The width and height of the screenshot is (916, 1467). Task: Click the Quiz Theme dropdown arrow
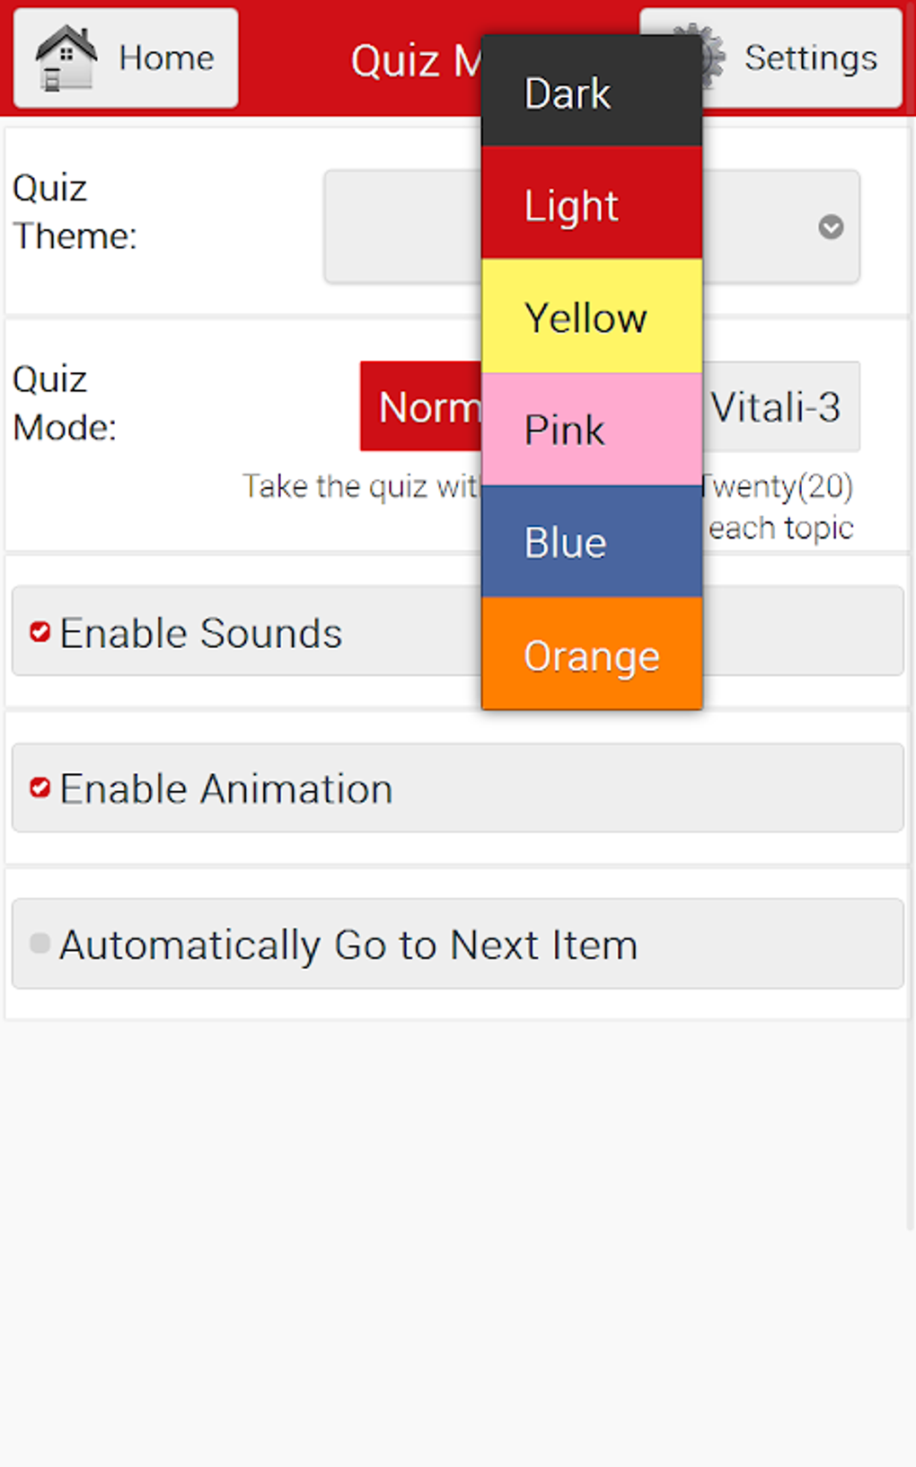(831, 227)
